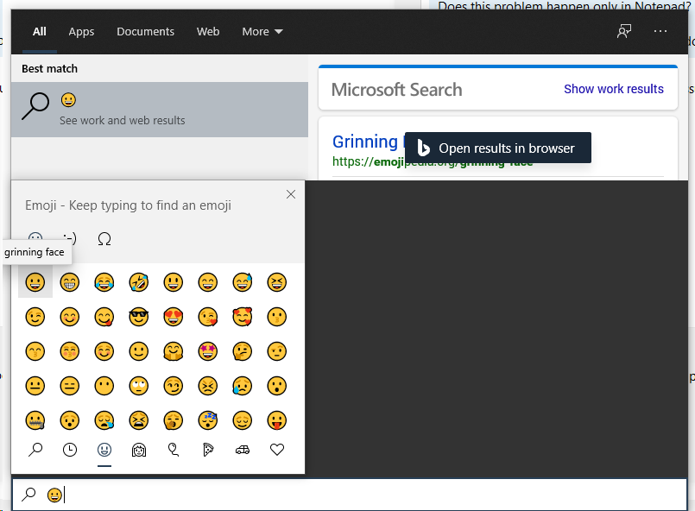Image resolution: width=695 pixels, height=511 pixels.
Task: Choose the face with tears of joy emoji
Action: [104, 282]
